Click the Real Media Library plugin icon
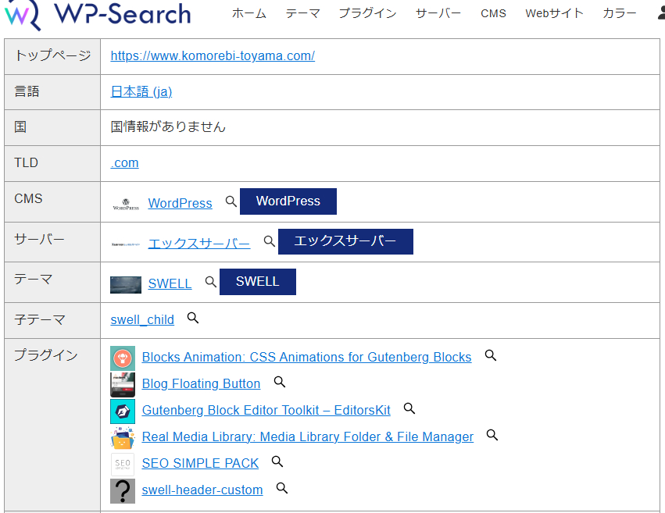Screen dimensions: 665x513 123,438
